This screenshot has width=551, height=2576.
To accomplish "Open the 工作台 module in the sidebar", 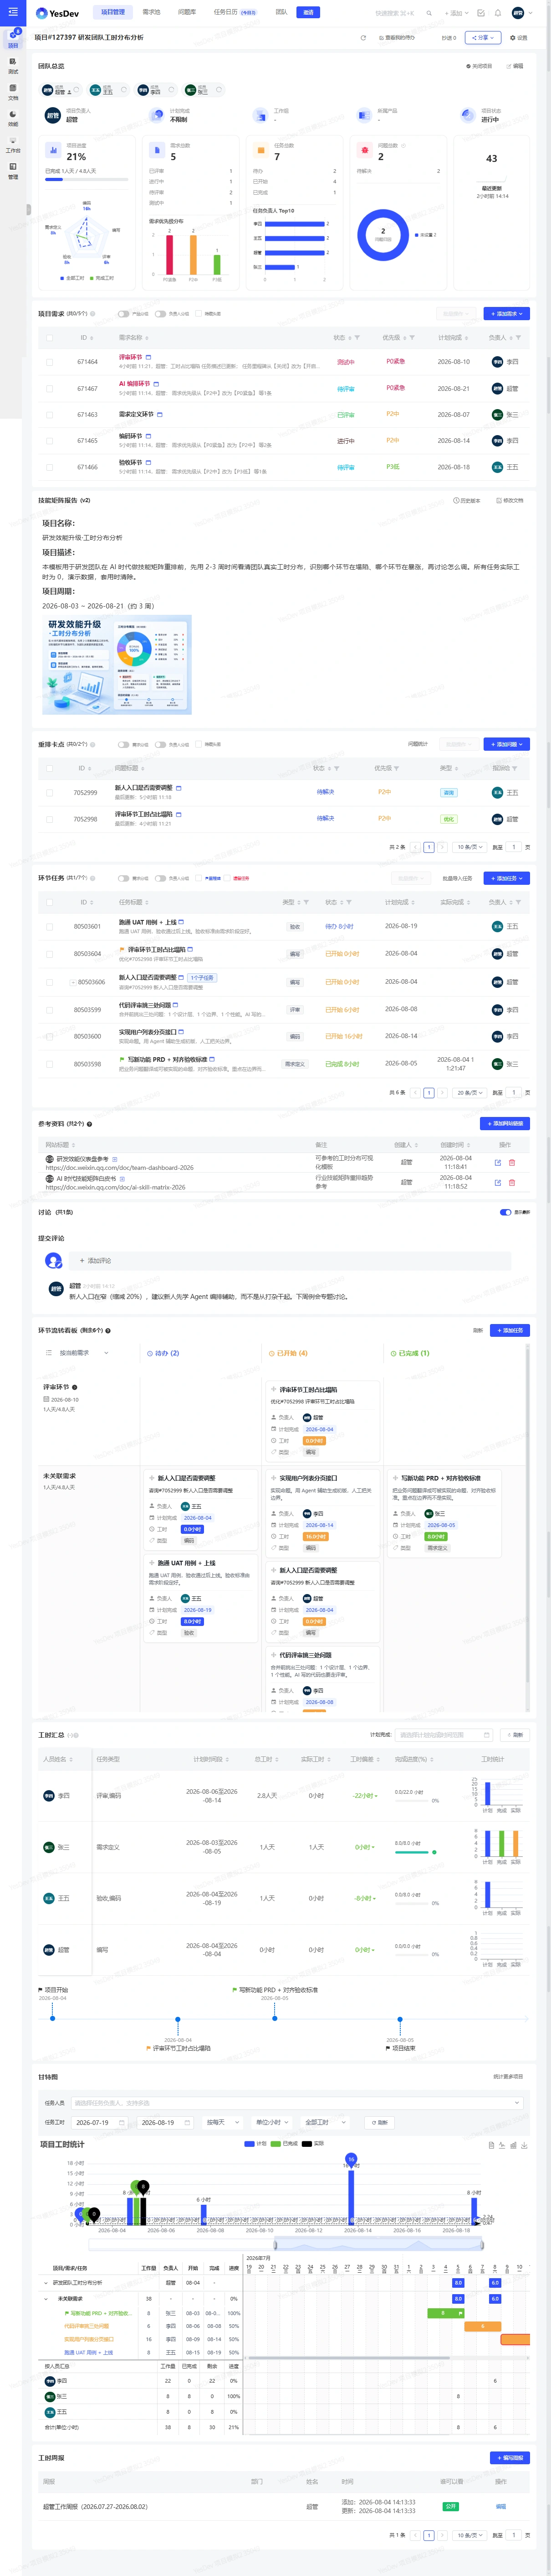I will coord(13,144).
